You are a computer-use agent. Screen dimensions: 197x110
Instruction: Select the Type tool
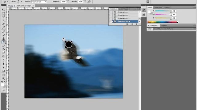tap(3, 64)
